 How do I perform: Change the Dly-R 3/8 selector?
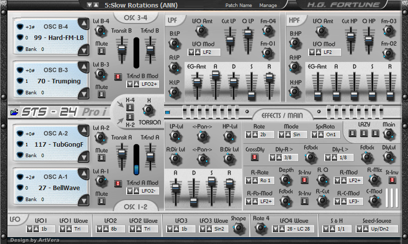coord(284,158)
